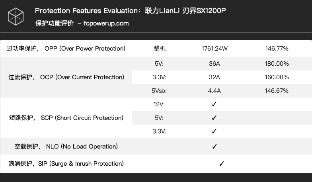
Task: Click the 32A value for 3.3V
Action: (214, 77)
